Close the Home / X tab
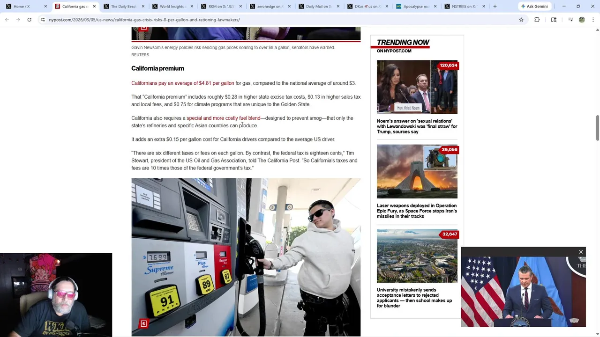The image size is (600, 337). pyautogui.click(x=45, y=7)
